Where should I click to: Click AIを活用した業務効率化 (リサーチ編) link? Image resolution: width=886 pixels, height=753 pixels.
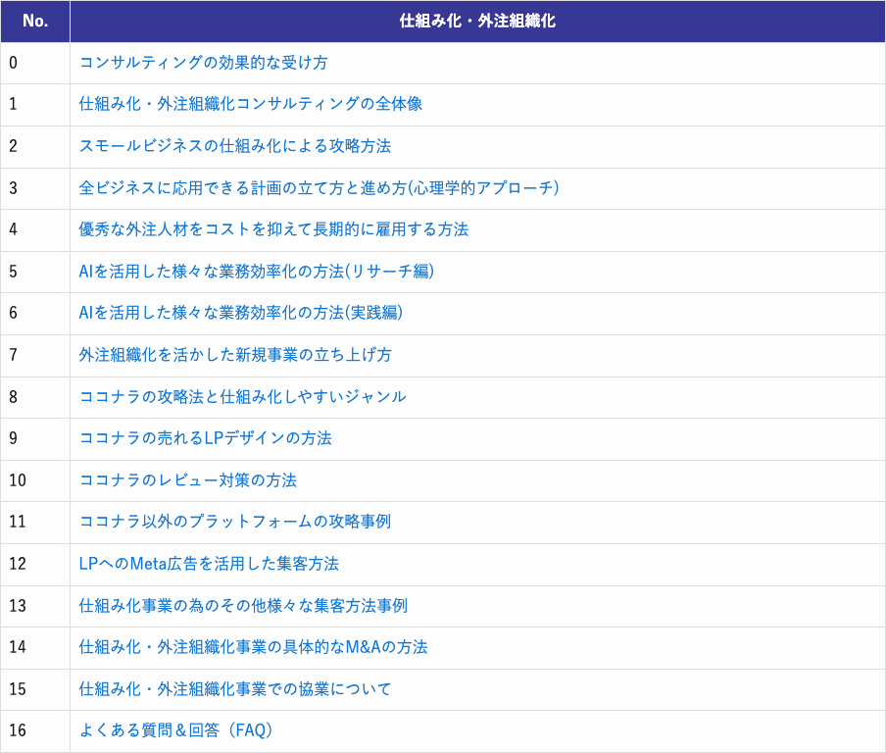point(256,272)
